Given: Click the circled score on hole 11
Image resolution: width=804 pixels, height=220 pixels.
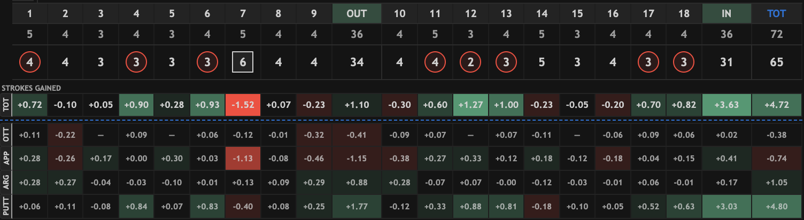Looking at the screenshot, I should [x=435, y=62].
